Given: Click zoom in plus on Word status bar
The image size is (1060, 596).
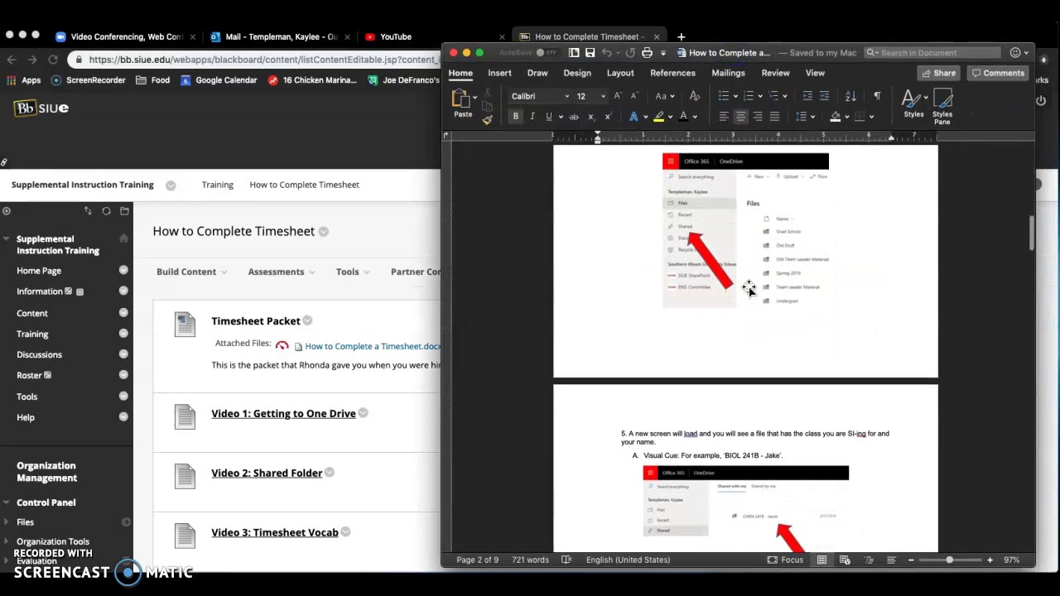Looking at the screenshot, I should point(990,560).
